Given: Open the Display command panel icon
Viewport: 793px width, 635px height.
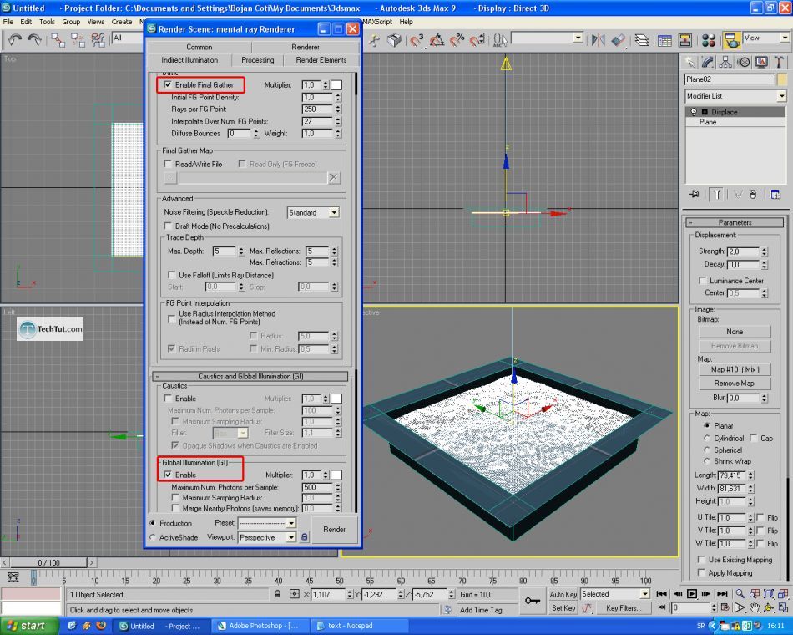Looking at the screenshot, I should tap(761, 63).
